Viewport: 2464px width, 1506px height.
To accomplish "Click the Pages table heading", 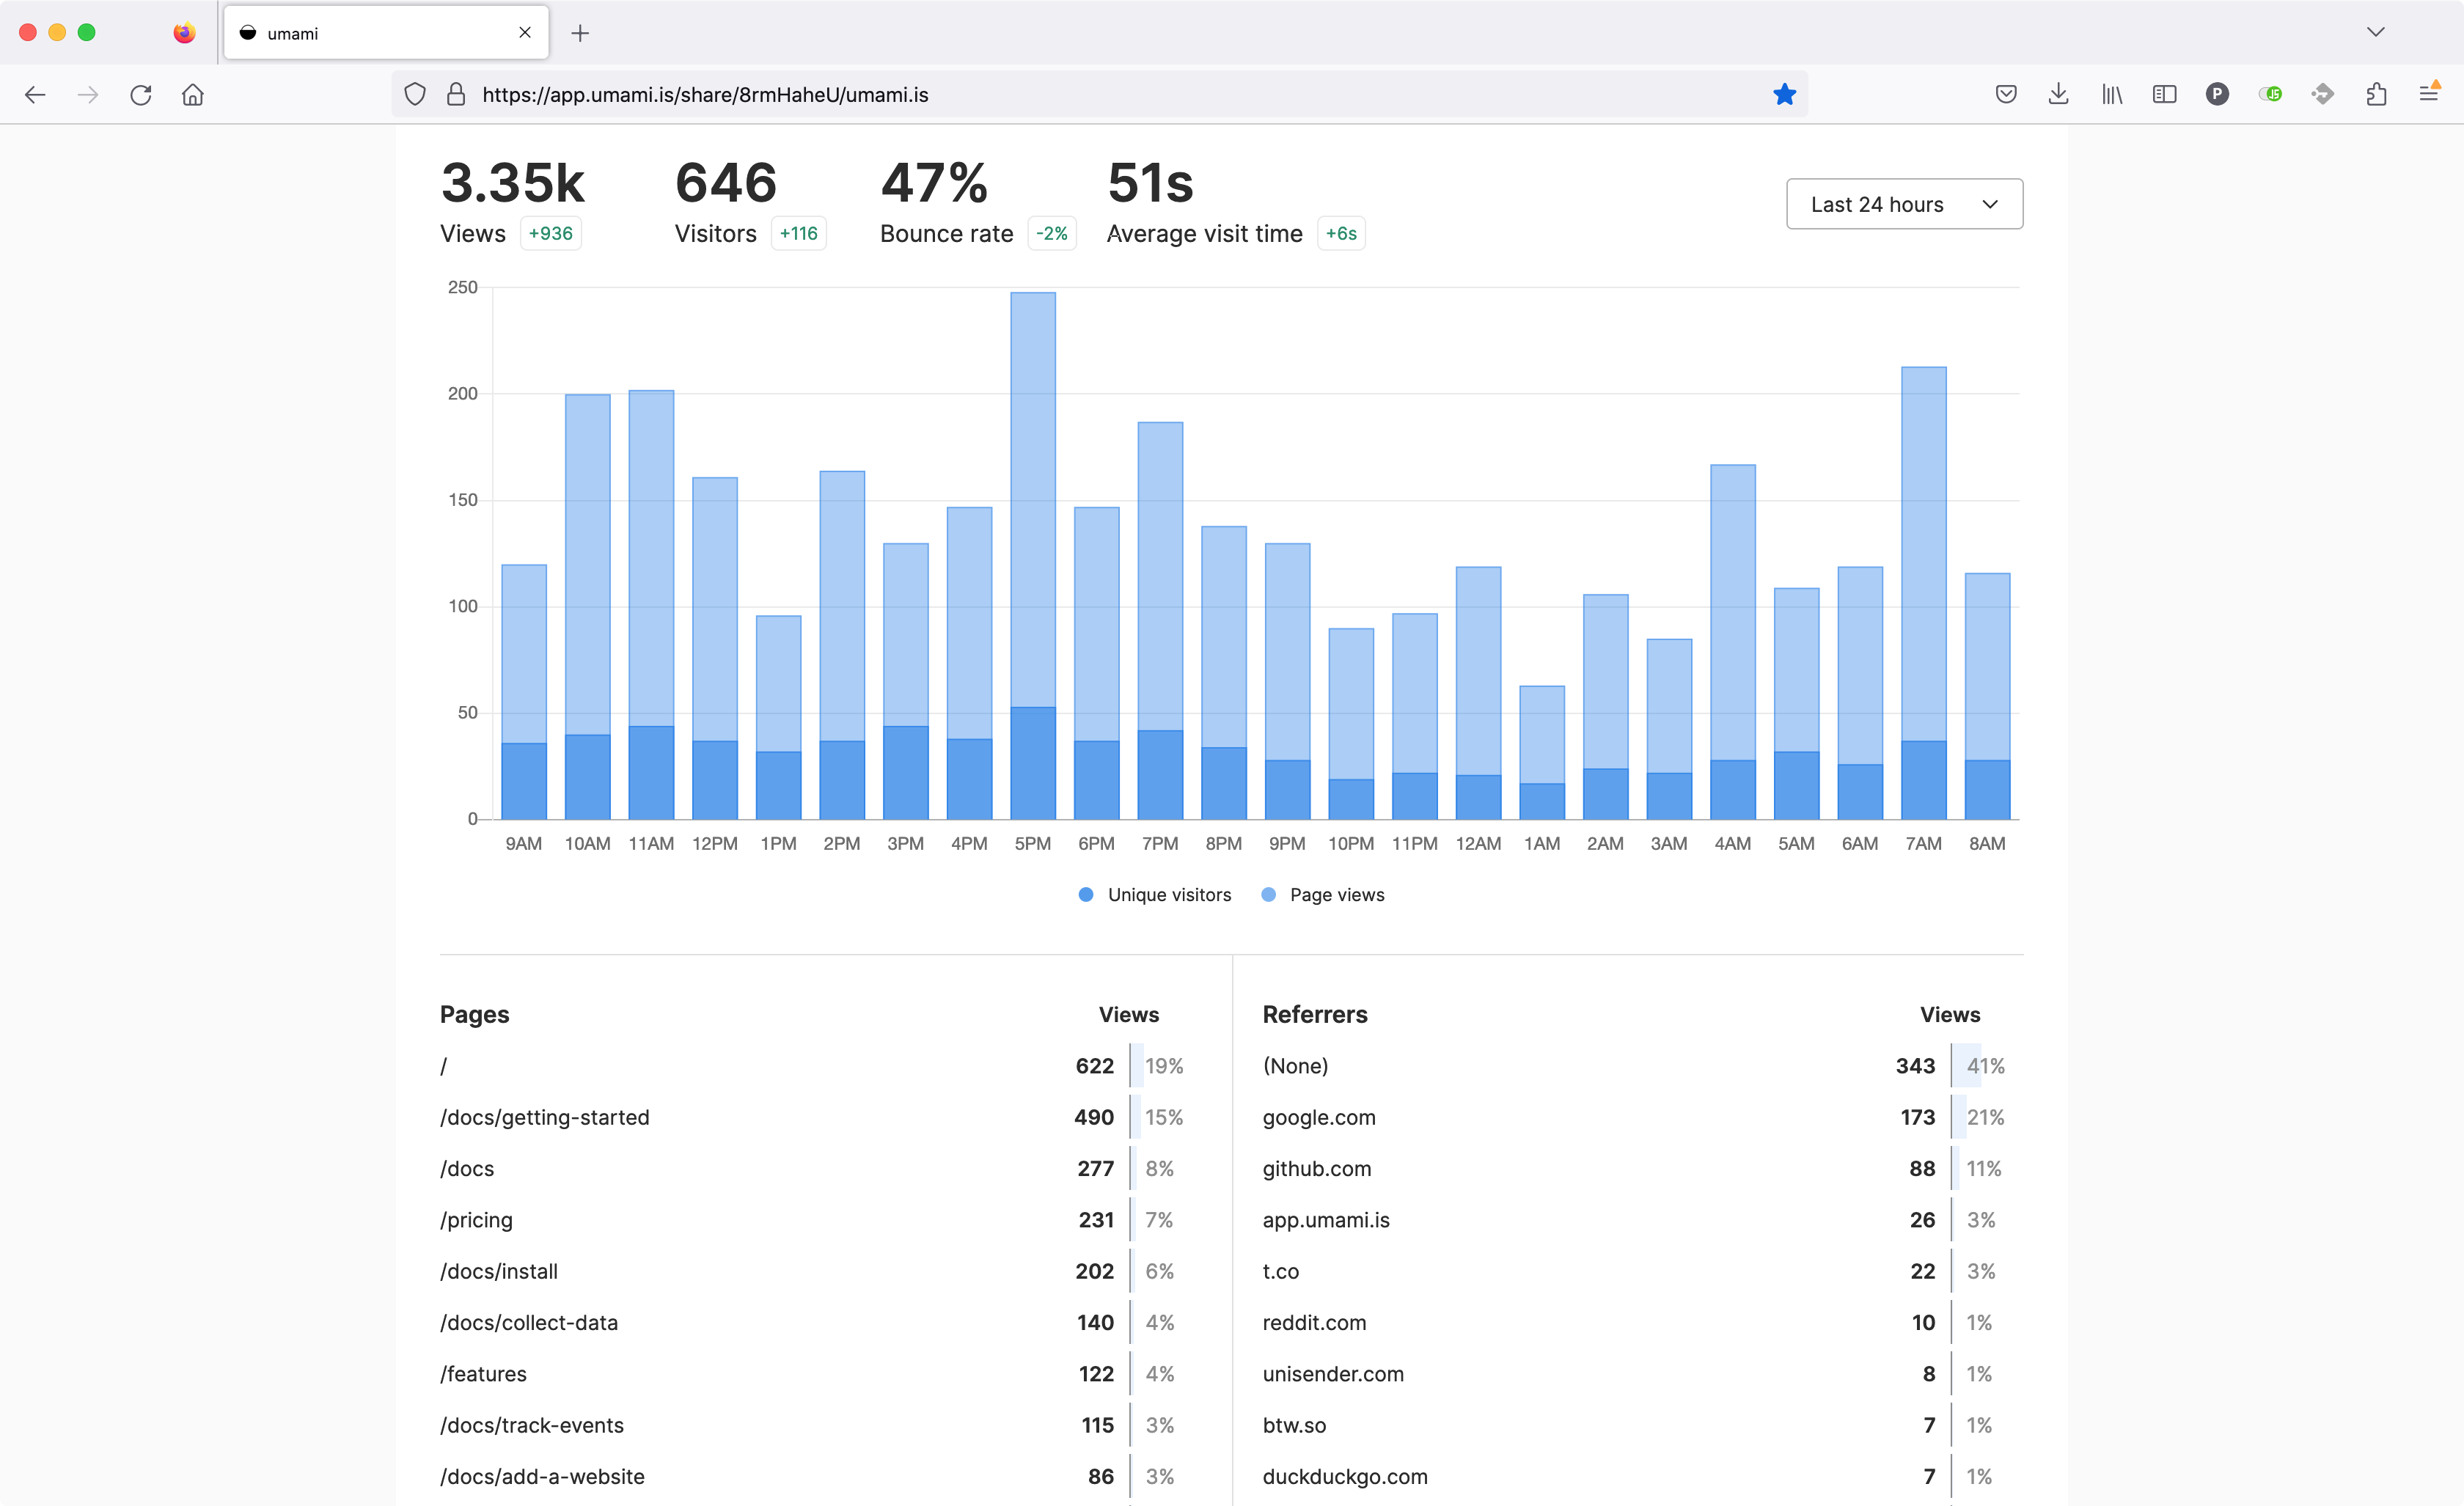I will pyautogui.click(x=474, y=1014).
